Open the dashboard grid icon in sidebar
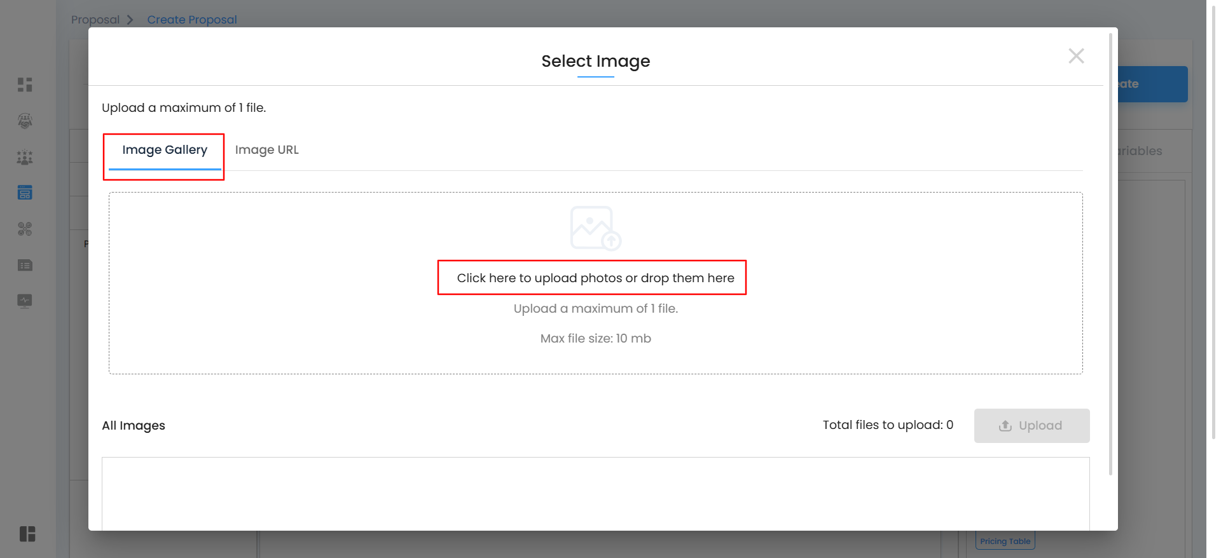 25,85
